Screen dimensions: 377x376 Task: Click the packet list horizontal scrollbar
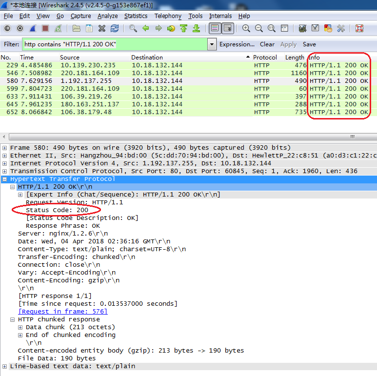193,137
